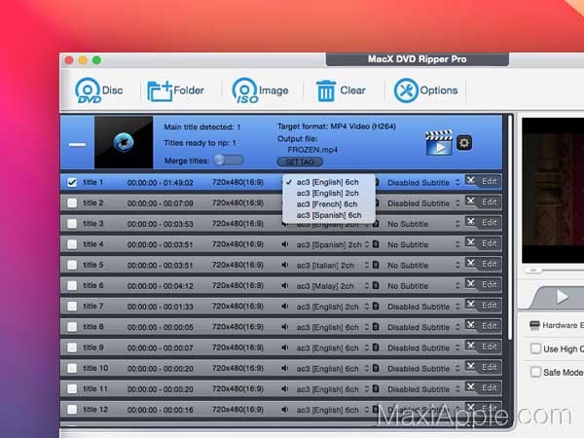Select ac3 [English] 6ch audio track

[329, 182]
